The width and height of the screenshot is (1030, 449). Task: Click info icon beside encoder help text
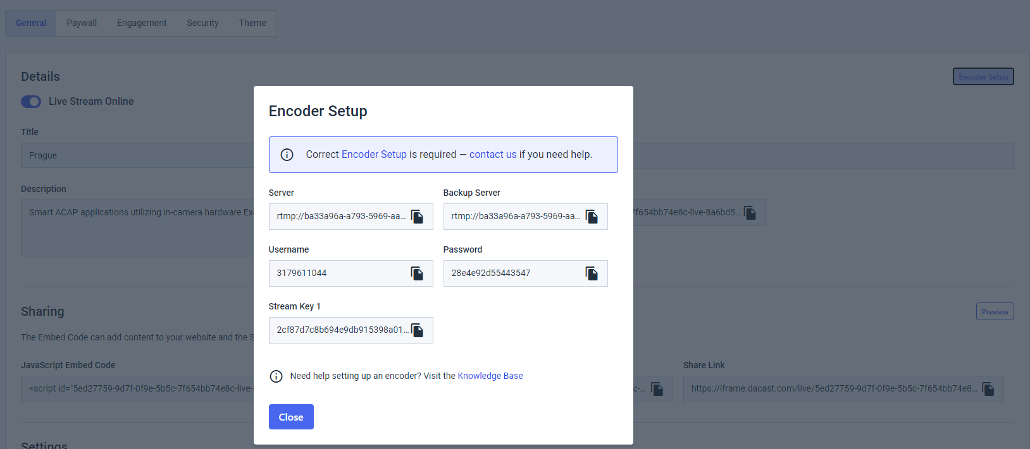(276, 376)
